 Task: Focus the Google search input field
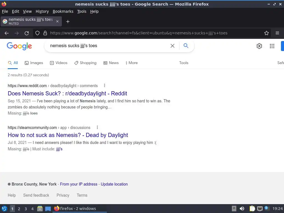109,46
